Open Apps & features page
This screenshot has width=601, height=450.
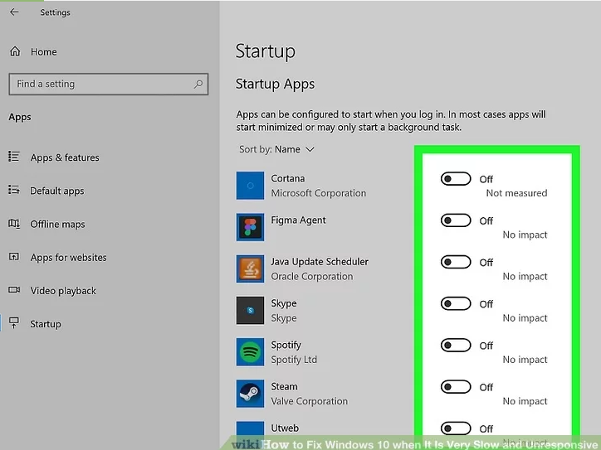coord(64,157)
